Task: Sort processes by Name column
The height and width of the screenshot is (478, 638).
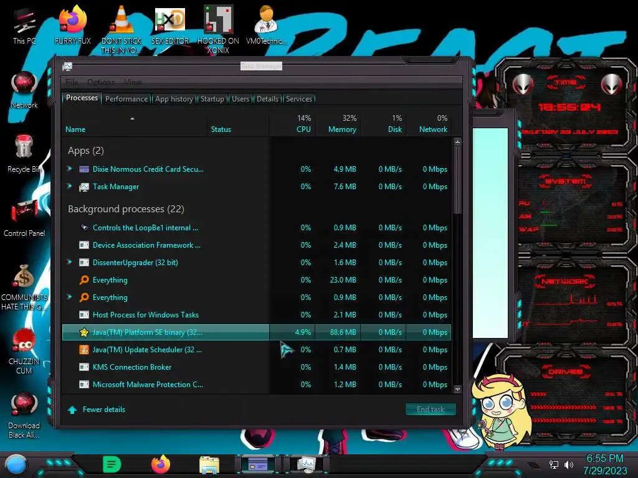Action: point(134,124)
